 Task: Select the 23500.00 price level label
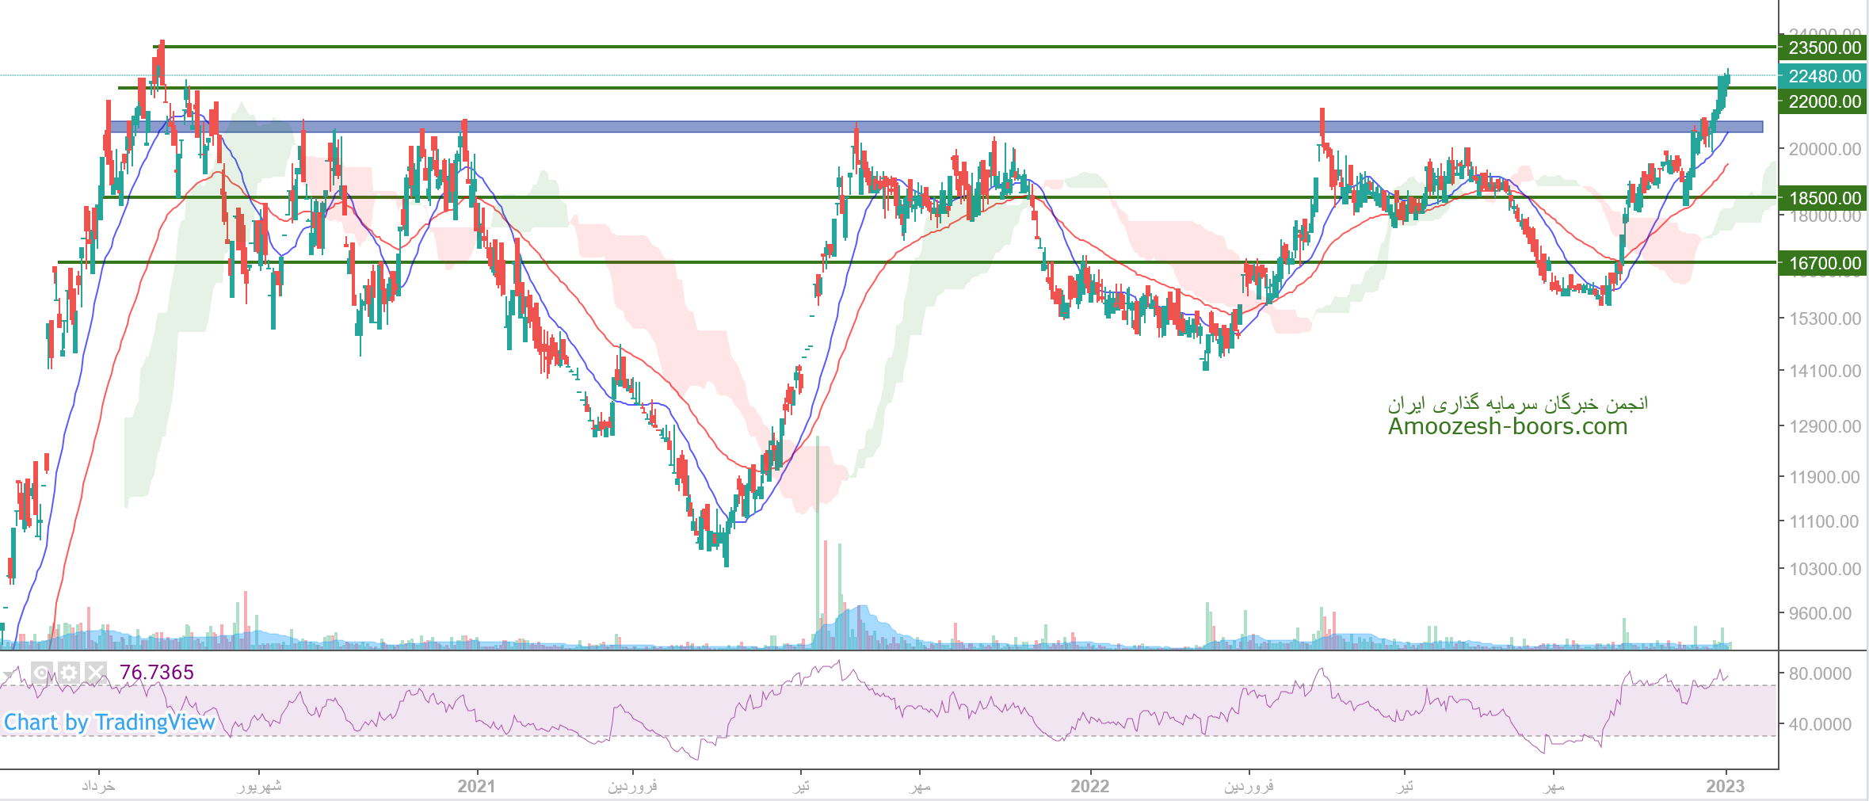(1824, 48)
